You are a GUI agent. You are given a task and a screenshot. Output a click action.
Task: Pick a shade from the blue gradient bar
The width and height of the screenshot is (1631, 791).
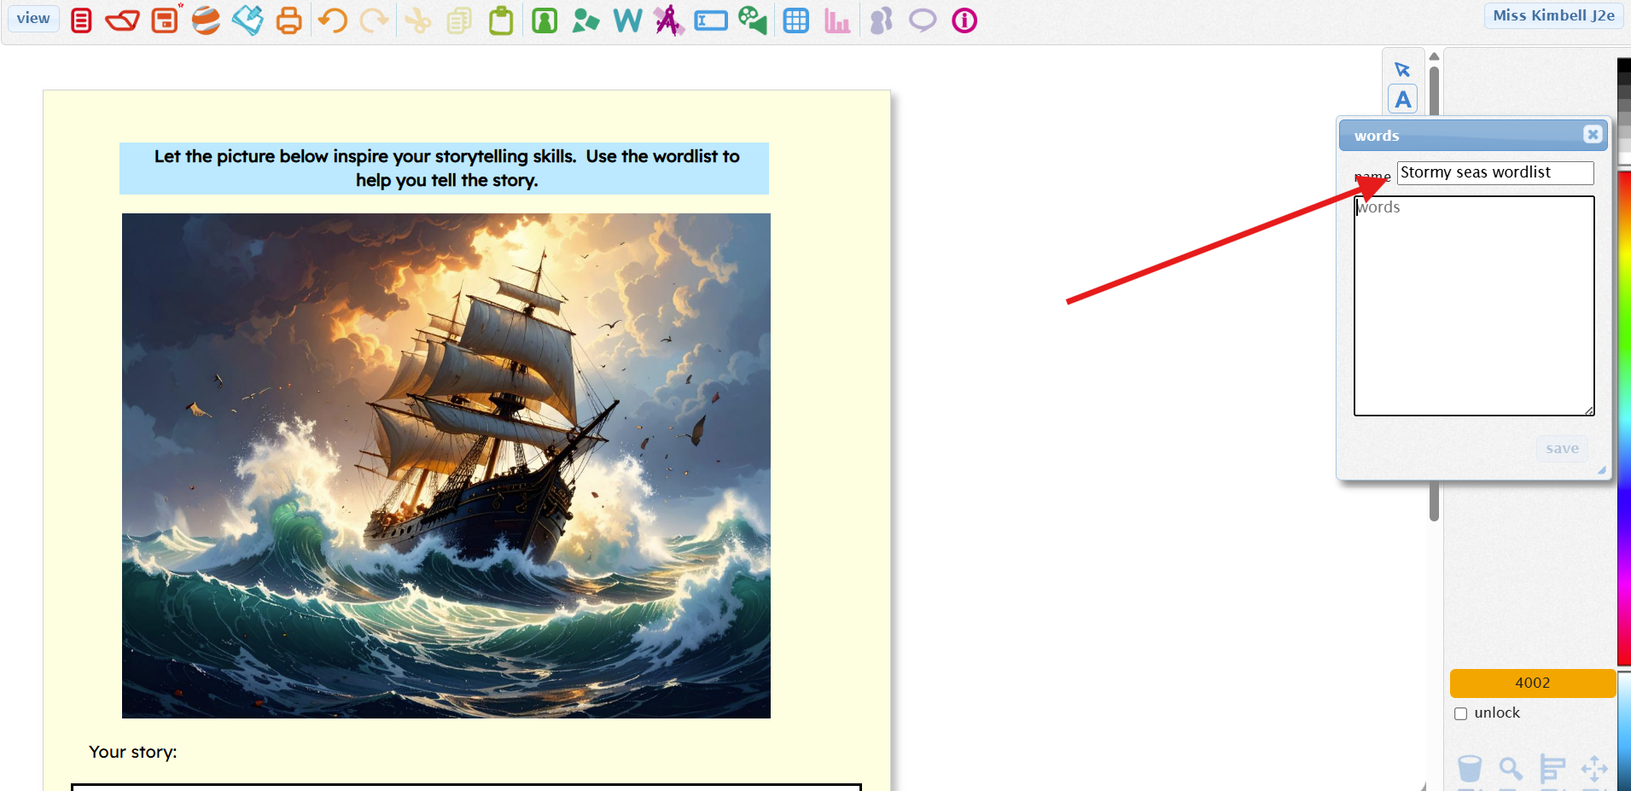(x=1624, y=730)
